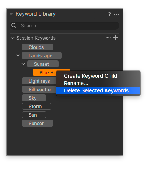Collapse the Keyword Library panel
The width and height of the screenshot is (147, 169).
point(11,14)
